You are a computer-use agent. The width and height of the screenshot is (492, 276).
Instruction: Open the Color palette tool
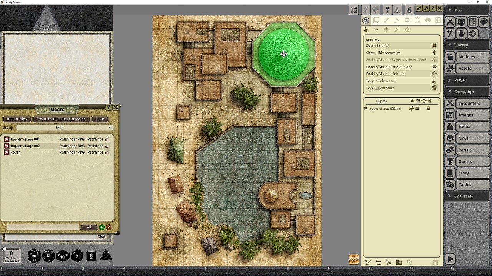pos(484,22)
